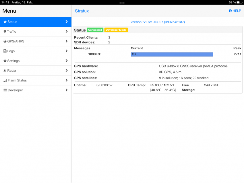This screenshot has width=244, height=183.
Task: Click the green Connected badge
Action: click(95, 30)
